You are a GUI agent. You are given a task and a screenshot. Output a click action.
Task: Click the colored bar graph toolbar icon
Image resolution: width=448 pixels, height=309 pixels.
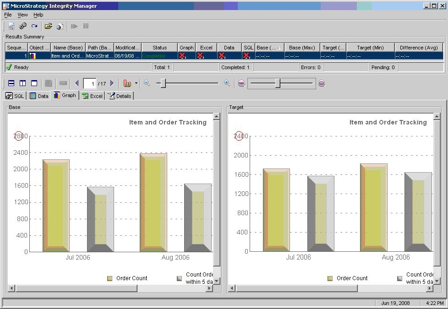[x=127, y=83]
